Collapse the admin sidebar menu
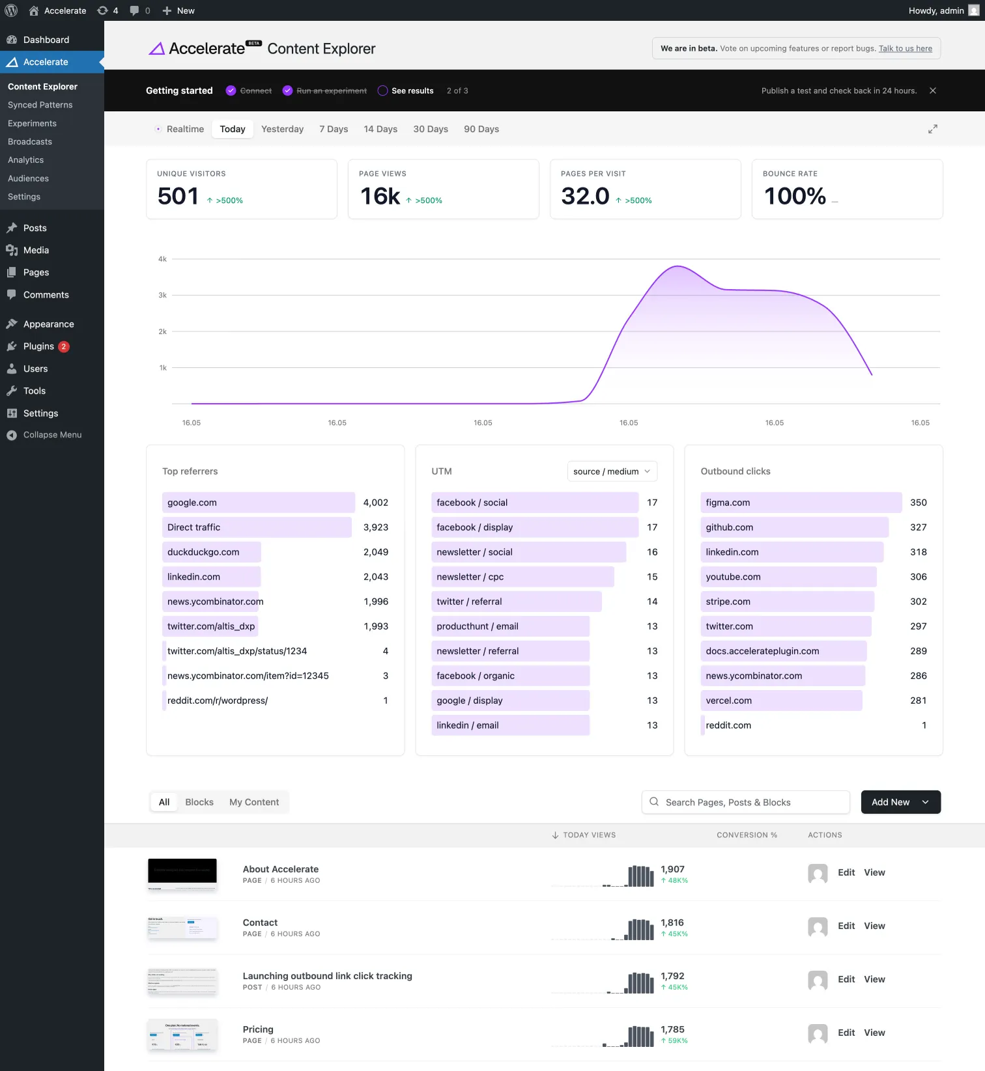Viewport: 985px width, 1071px height. 52,435
